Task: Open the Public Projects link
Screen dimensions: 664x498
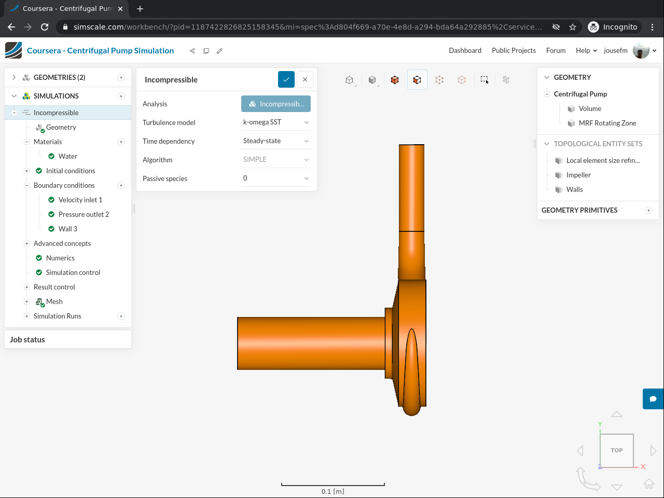Action: click(514, 51)
